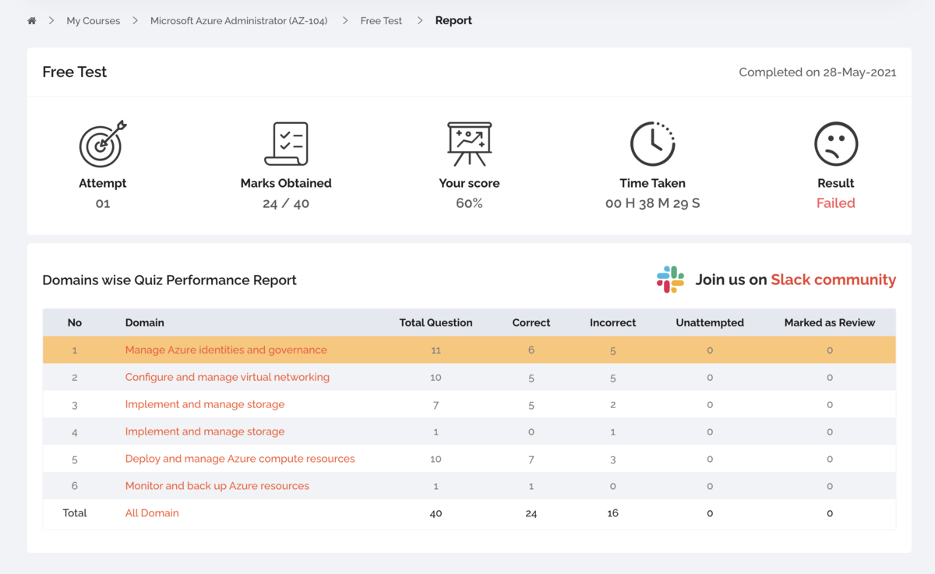Open the Slack community link
Image resolution: width=935 pixels, height=574 pixels.
834,280
